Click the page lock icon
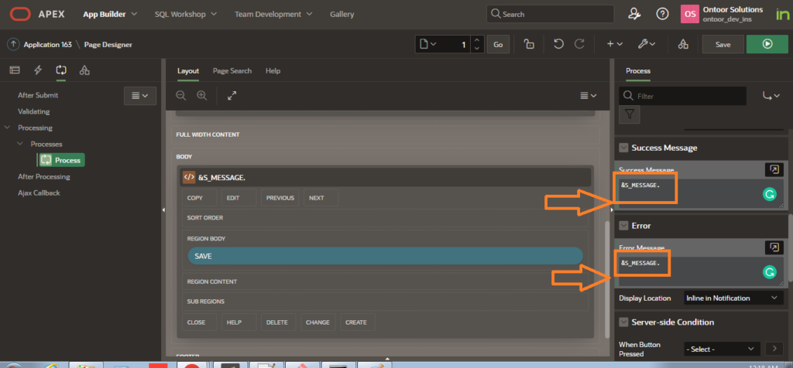Image resolution: width=793 pixels, height=368 pixels. point(528,44)
